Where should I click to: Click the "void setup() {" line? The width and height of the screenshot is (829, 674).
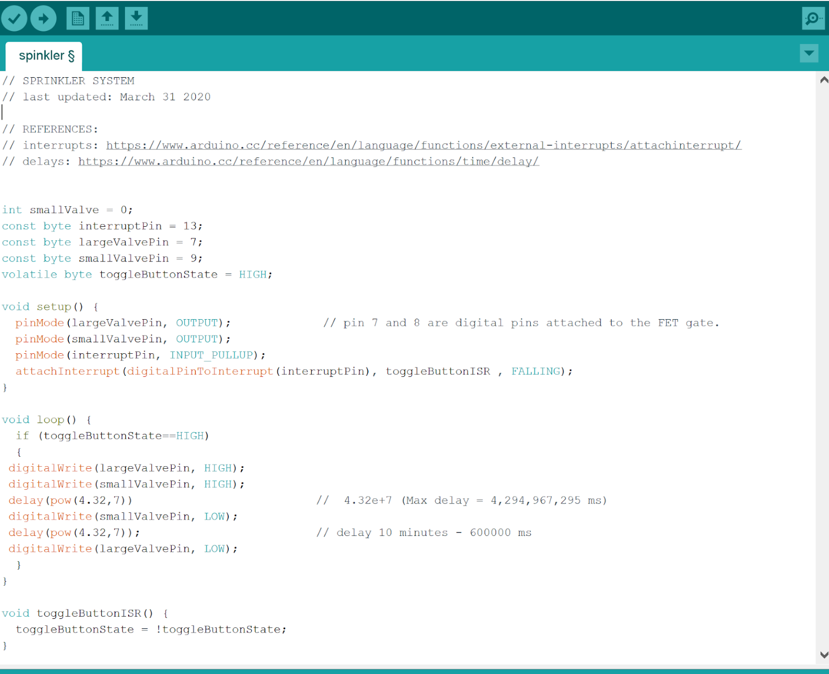coord(50,307)
